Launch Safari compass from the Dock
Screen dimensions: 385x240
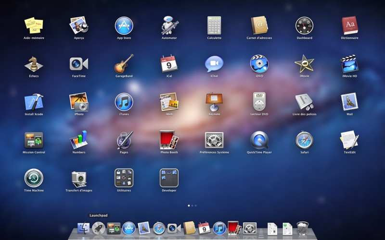(x=159, y=228)
